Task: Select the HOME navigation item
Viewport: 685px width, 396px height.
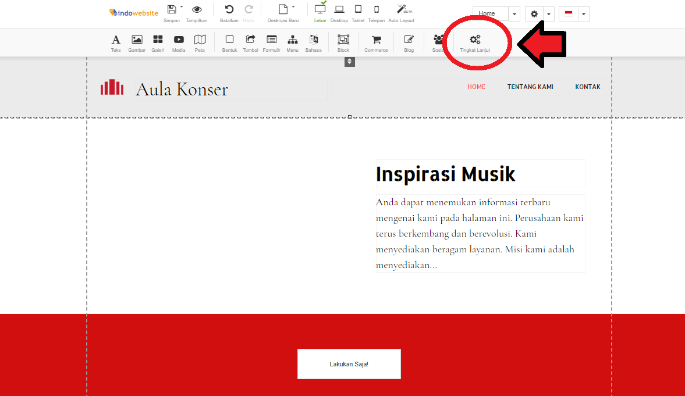Action: (476, 86)
